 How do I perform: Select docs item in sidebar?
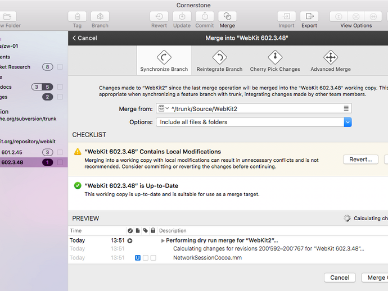point(6,87)
